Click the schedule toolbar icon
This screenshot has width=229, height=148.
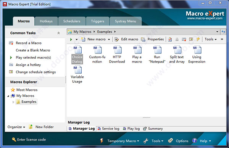191,39
